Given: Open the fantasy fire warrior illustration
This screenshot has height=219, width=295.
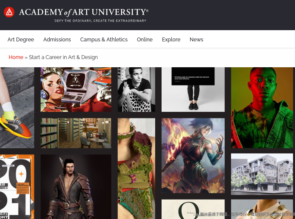Looking at the screenshot, I should 193,156.
